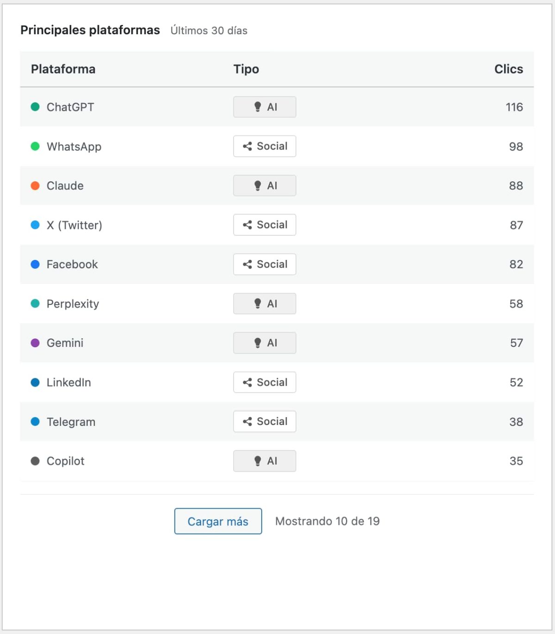Click the blue dot beside Facebook
Viewport: 555px width, 634px height.
tap(35, 264)
